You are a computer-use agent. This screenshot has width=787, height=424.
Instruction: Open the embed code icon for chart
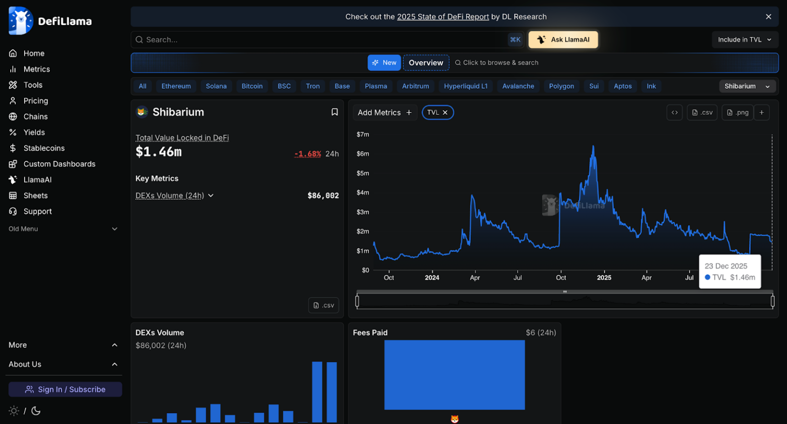pos(674,113)
